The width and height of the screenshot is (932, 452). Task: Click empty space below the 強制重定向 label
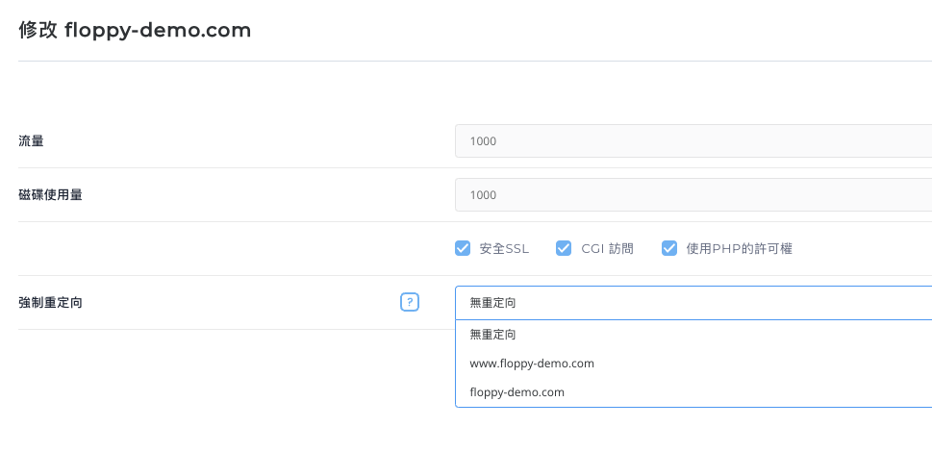click(192, 385)
